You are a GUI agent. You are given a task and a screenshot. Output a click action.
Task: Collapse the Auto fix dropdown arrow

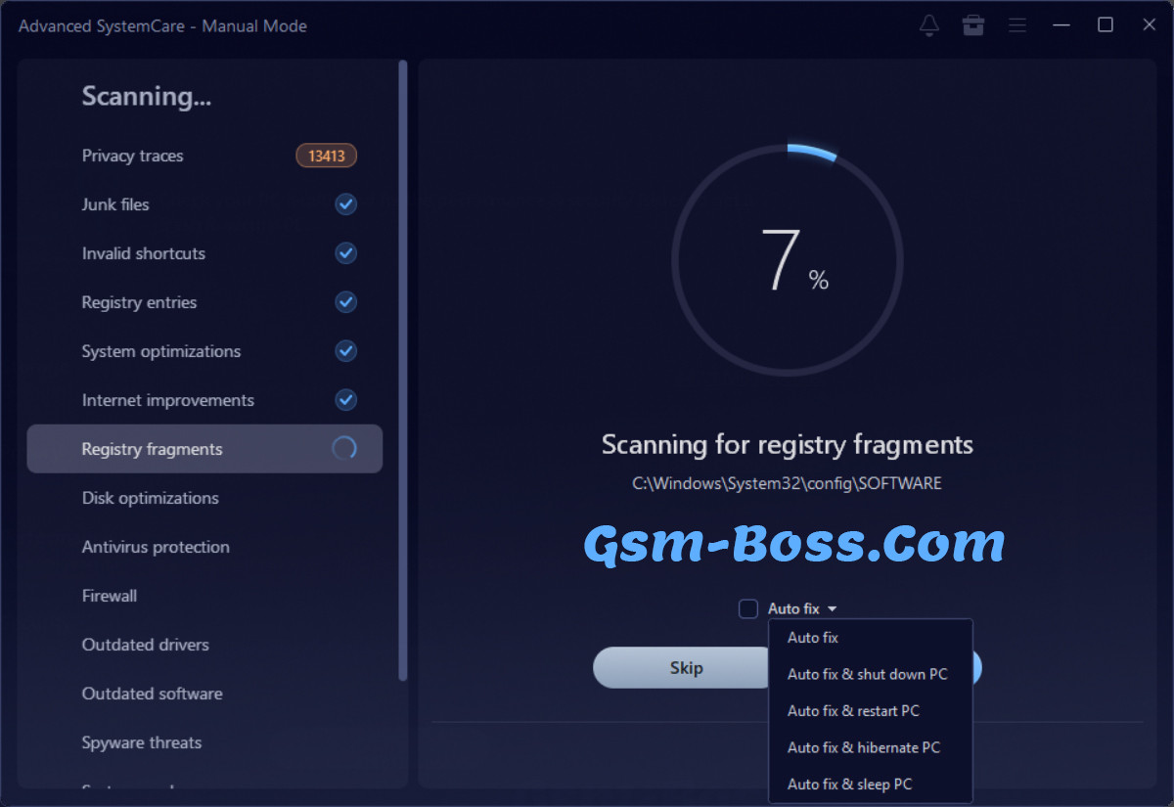coord(832,608)
